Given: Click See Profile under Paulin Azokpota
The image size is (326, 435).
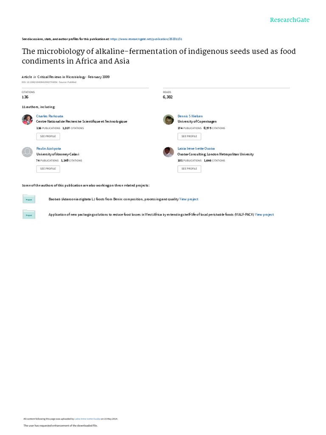Looking at the screenshot, I should point(48,169).
